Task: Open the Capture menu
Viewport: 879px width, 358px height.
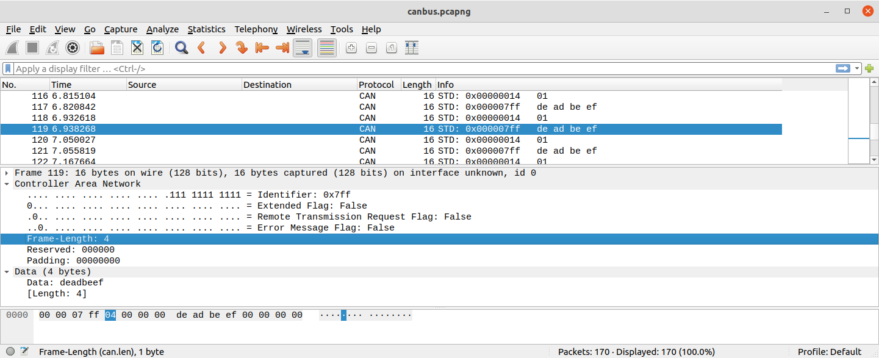Action: [x=121, y=29]
